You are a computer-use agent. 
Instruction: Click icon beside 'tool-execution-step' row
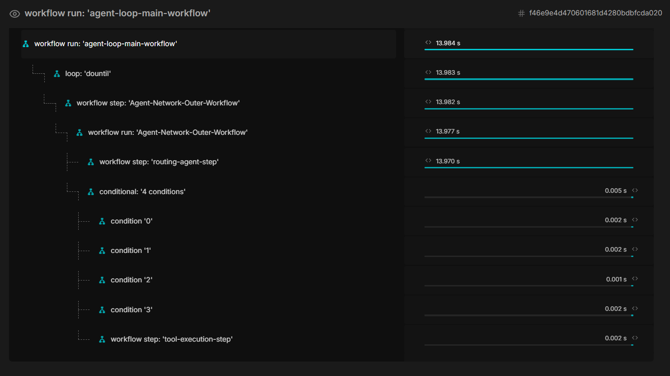pos(102,339)
